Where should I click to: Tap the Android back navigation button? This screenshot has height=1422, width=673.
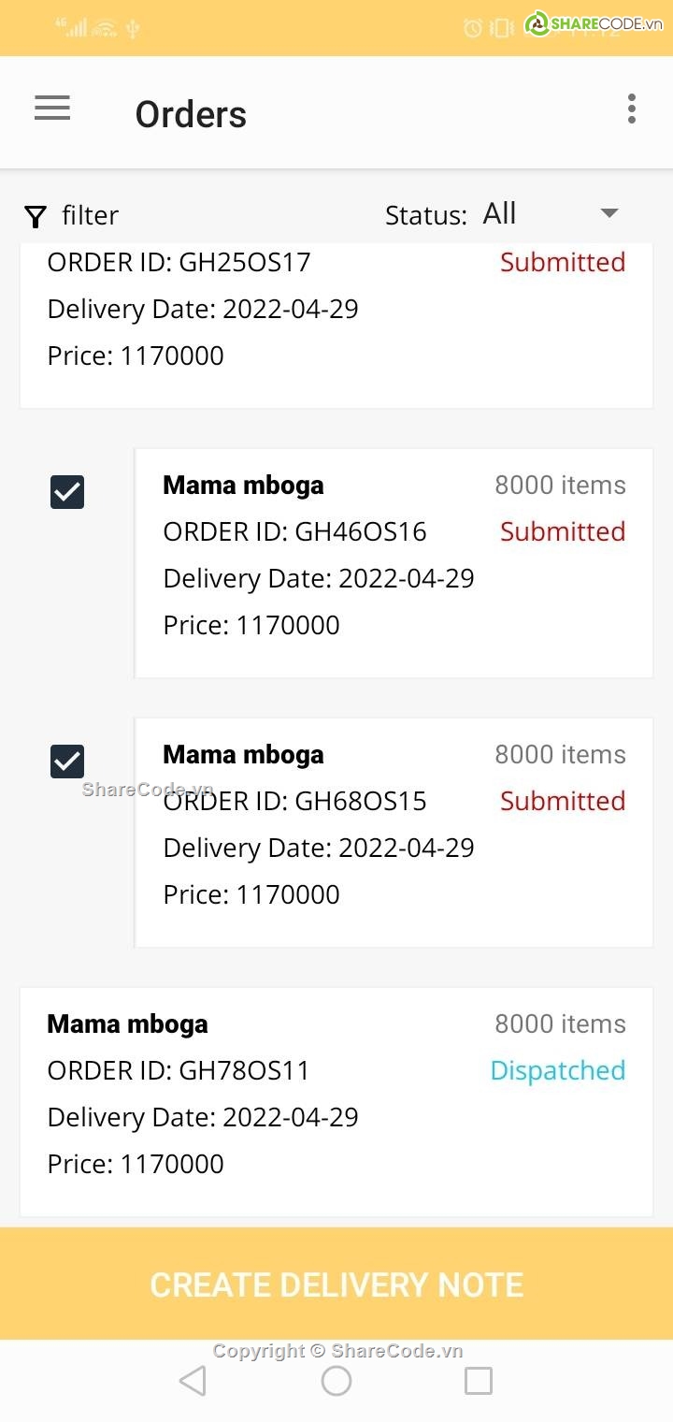click(x=193, y=1381)
